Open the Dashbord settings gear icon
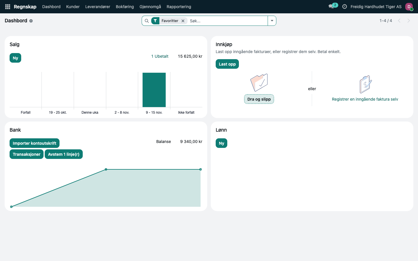The width and height of the screenshot is (418, 261). [x=31, y=21]
